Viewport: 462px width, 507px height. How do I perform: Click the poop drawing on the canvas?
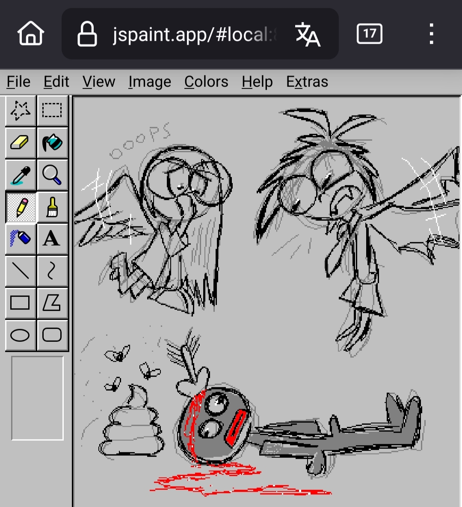pos(132,422)
